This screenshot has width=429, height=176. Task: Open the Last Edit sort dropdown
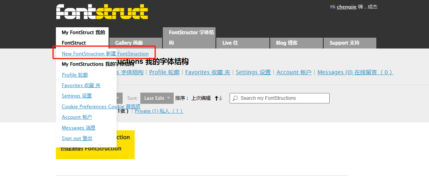click(x=157, y=98)
